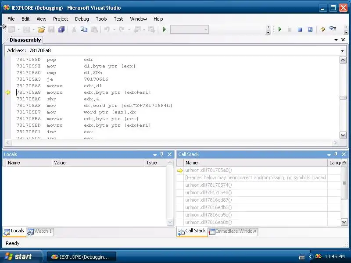The width and height of the screenshot is (351, 263).
Task: Open Call Stack panel window position dropdown
Action: [329, 155]
